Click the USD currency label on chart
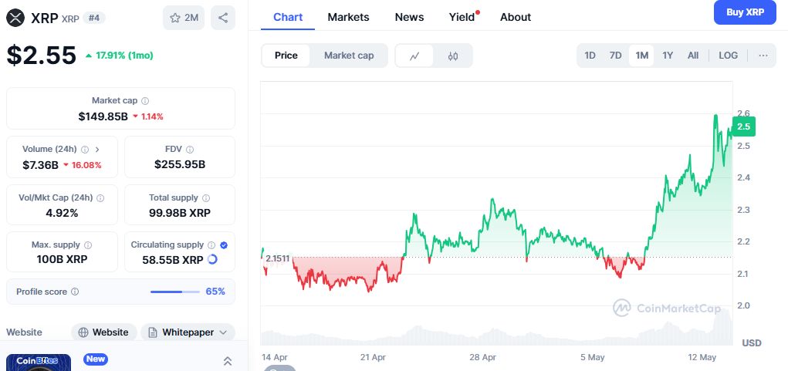This screenshot has width=788, height=371. pos(752,343)
